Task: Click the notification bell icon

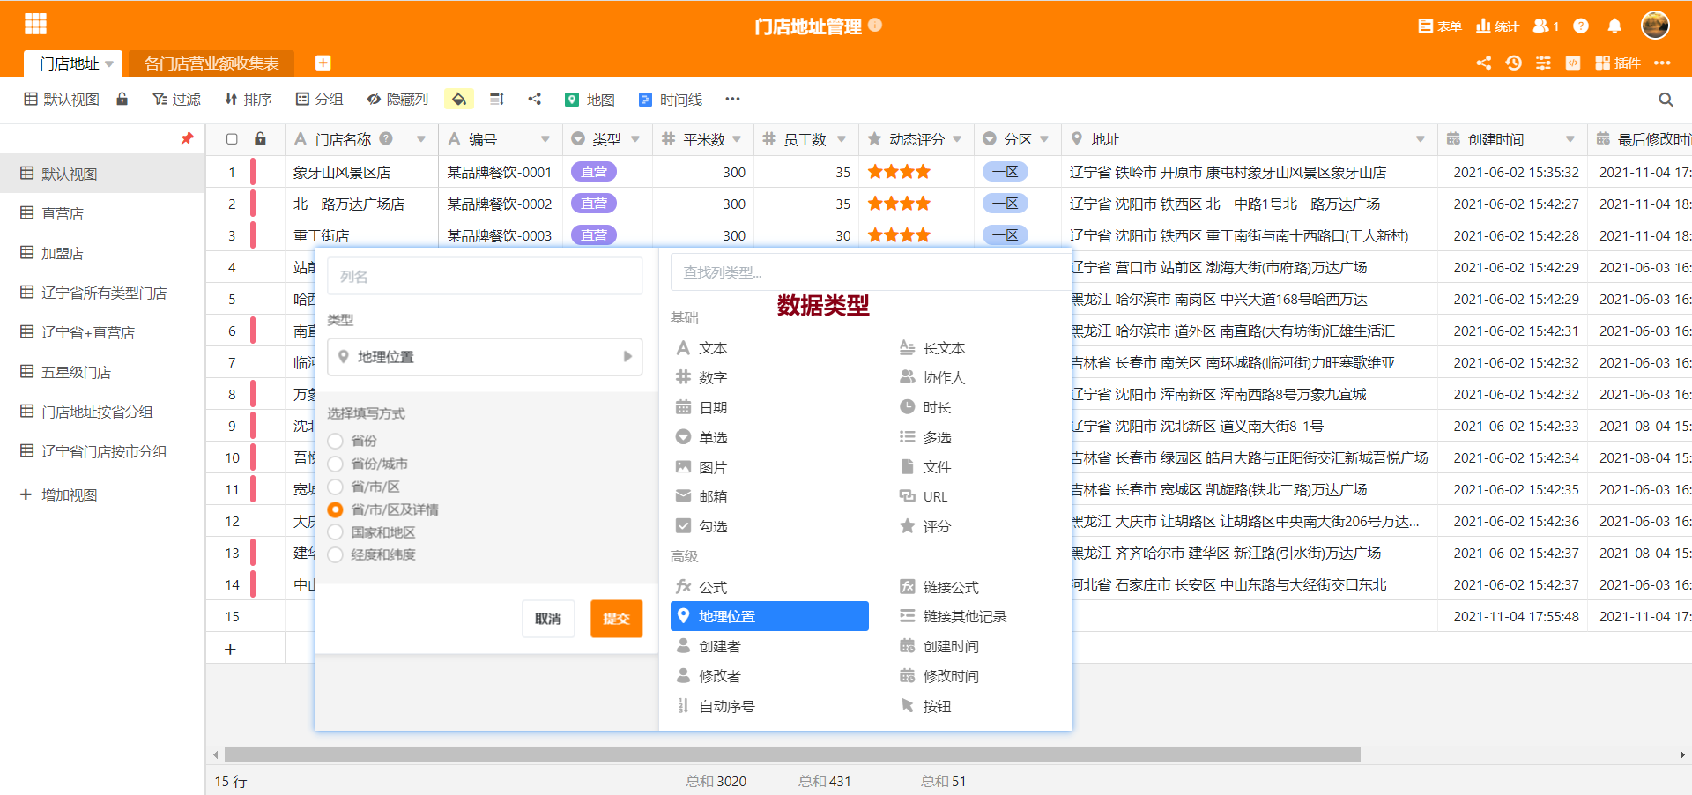Action: [1614, 26]
